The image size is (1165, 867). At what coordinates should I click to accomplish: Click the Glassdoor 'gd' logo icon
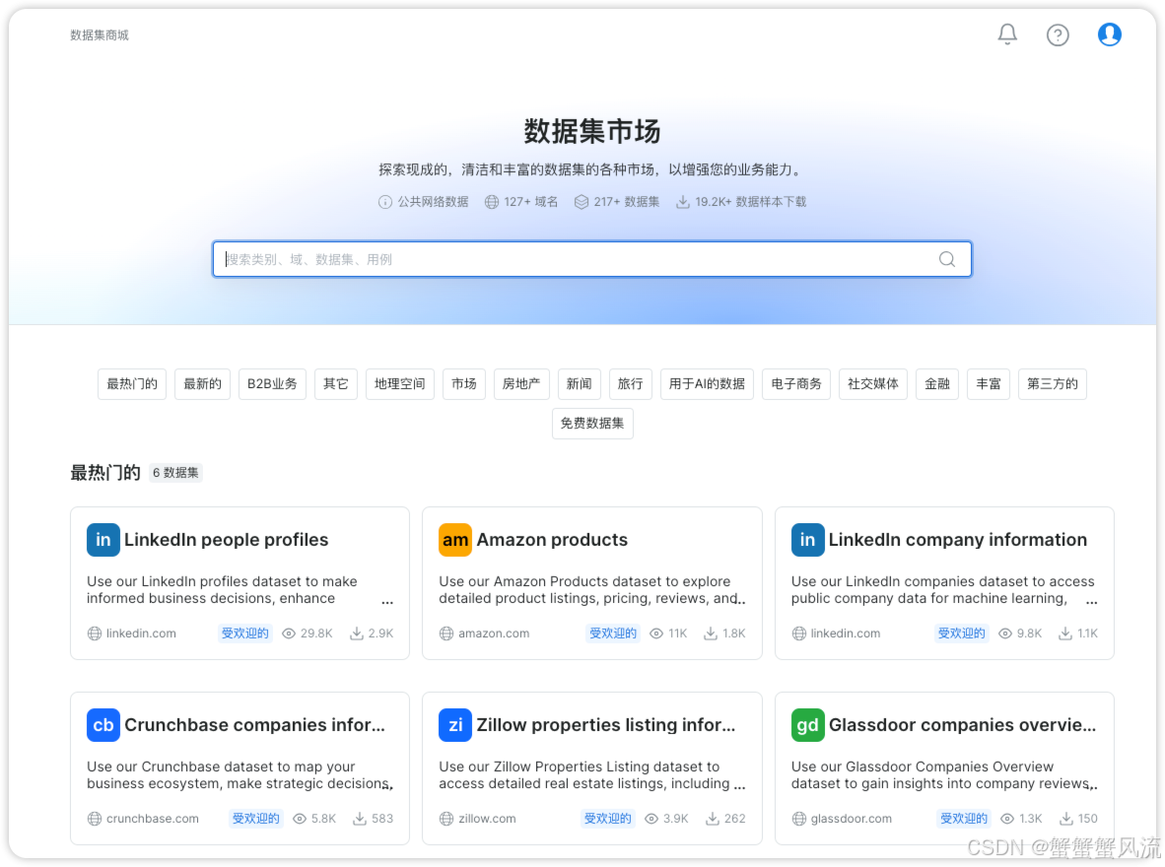pyautogui.click(x=807, y=725)
